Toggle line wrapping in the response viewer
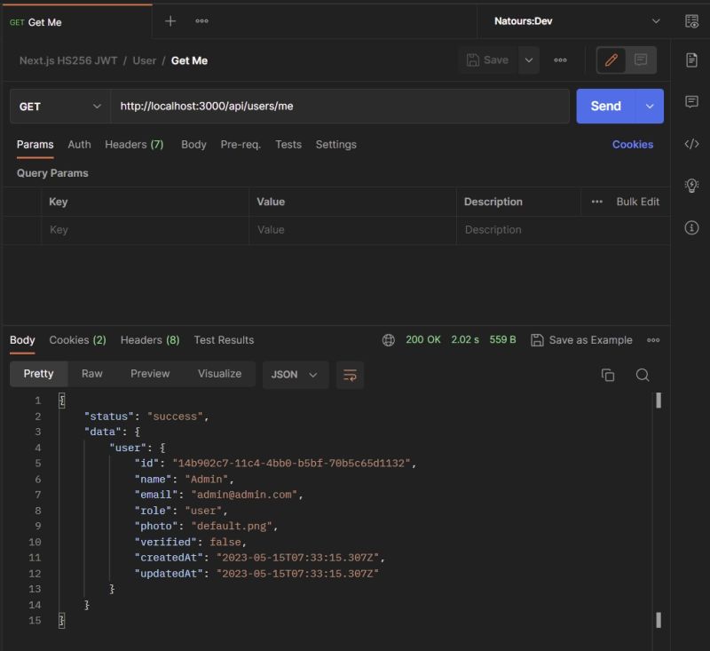The width and height of the screenshot is (710, 651). tap(349, 375)
